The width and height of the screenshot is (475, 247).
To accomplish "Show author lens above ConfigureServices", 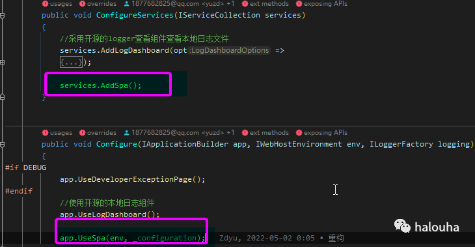I will (179, 4).
